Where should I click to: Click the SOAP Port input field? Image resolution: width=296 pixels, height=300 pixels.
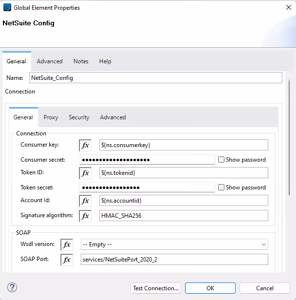(x=174, y=260)
